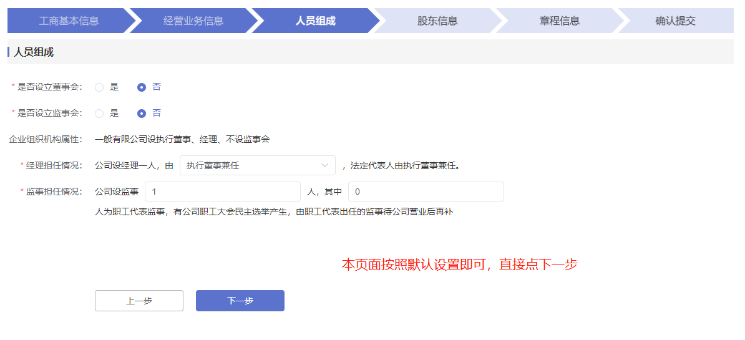Click the 人员组成 section heading
The width and height of the screenshot is (745, 340).
[34, 52]
